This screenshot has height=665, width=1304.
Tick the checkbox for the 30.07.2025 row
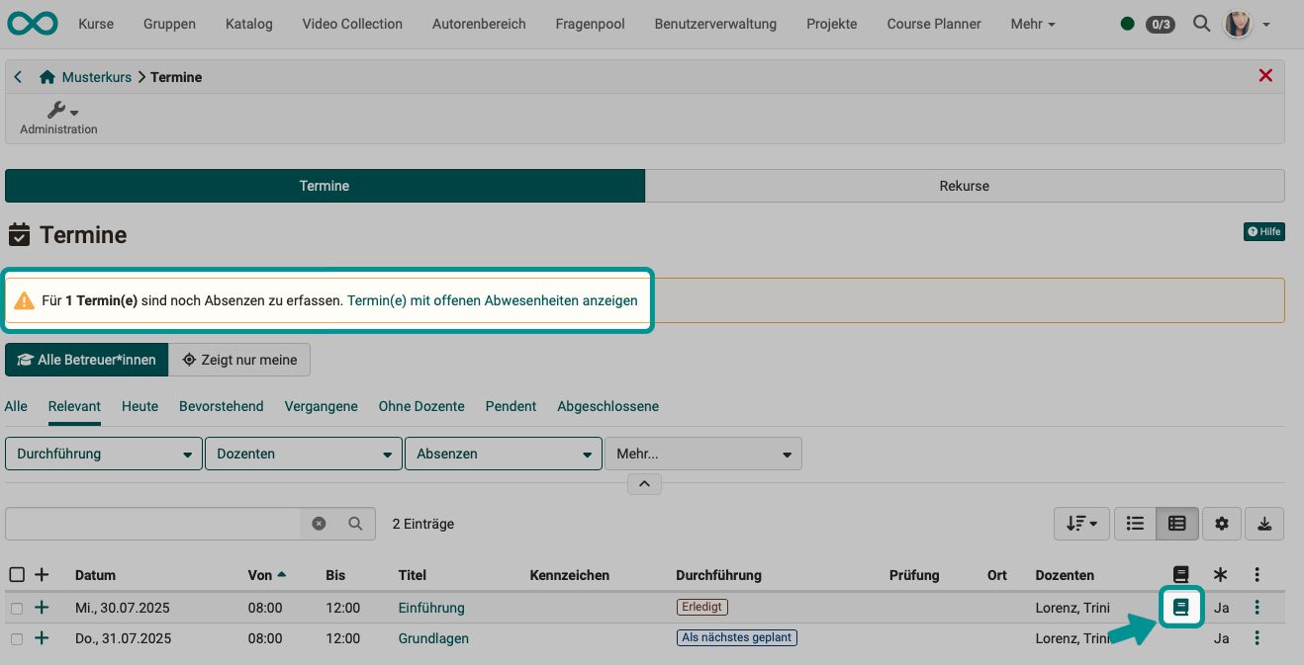point(16,608)
